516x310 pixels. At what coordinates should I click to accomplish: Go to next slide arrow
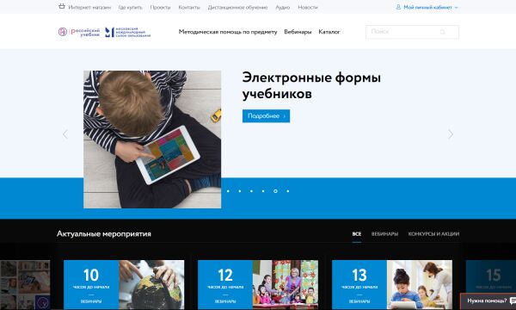(451, 134)
